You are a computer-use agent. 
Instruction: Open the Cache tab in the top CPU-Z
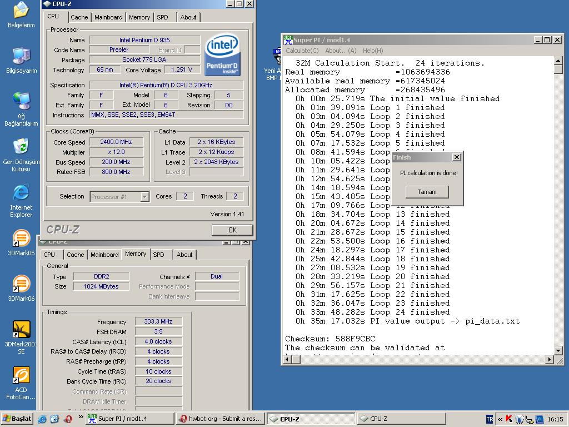point(79,17)
